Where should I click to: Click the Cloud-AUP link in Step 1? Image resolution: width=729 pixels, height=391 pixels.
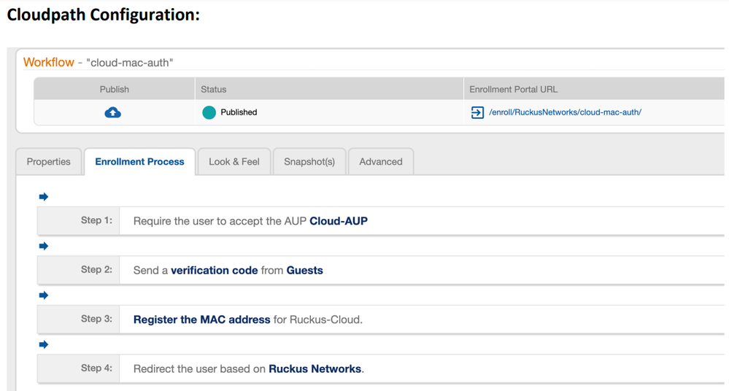tap(339, 221)
